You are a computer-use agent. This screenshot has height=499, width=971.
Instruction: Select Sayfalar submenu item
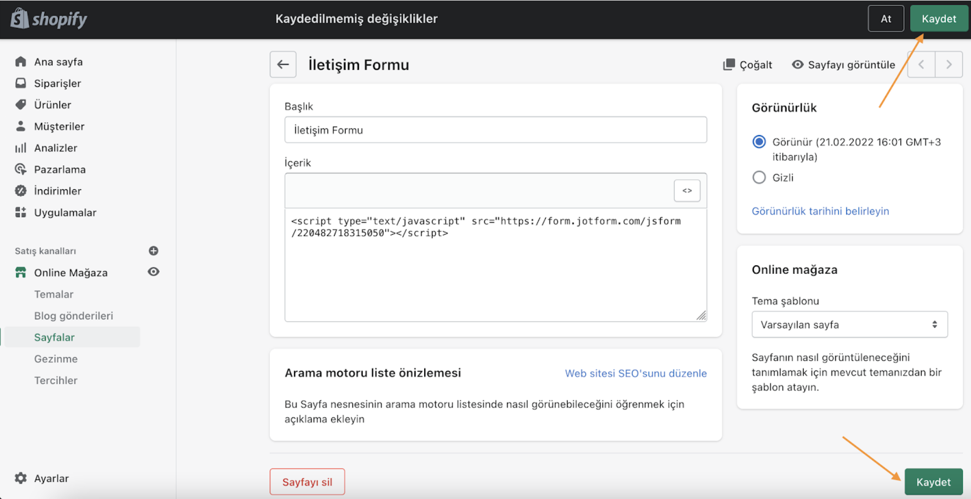click(x=55, y=337)
